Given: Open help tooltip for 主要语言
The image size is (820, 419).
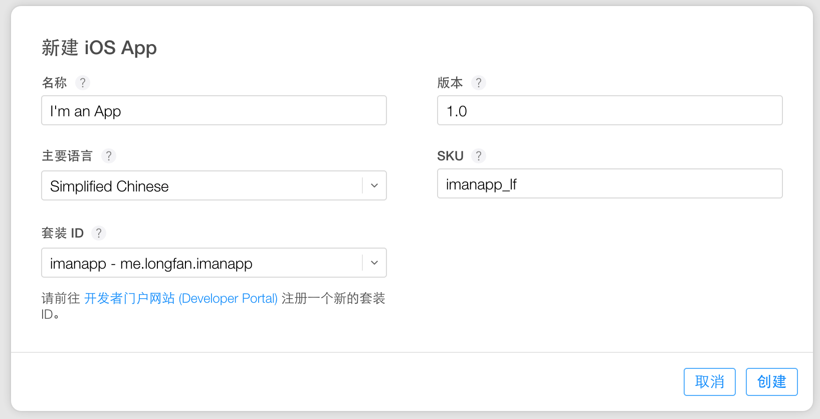Looking at the screenshot, I should [109, 156].
